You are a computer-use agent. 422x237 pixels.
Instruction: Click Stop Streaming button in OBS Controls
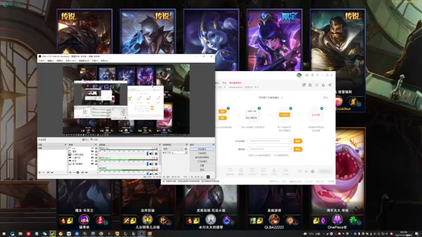pos(202,149)
